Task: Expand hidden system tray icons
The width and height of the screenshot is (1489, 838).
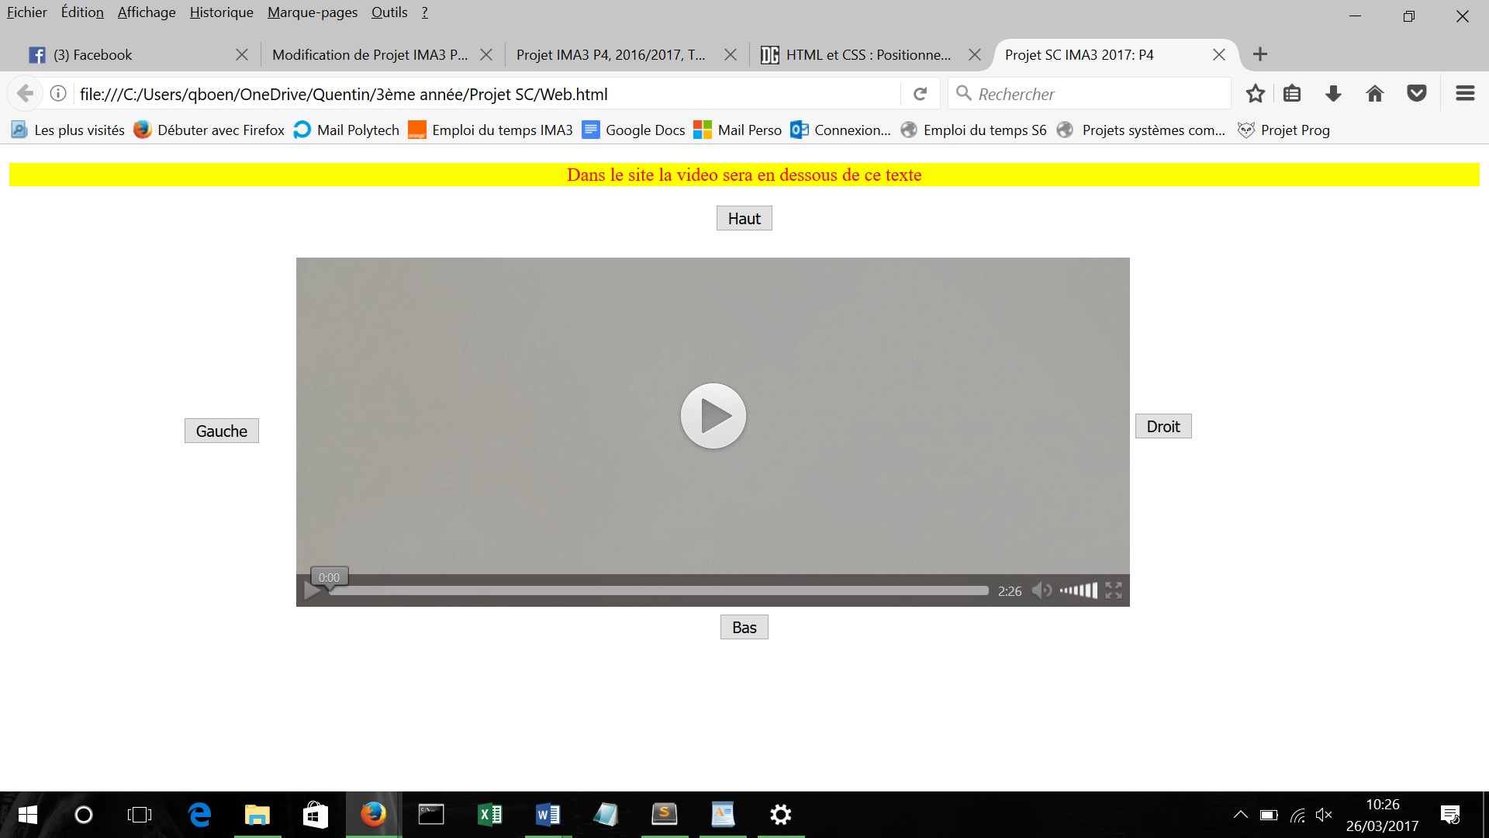Action: pos(1240,815)
